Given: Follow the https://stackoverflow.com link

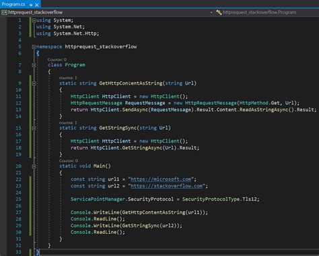Looking at the screenshot, I should pos(167,186).
